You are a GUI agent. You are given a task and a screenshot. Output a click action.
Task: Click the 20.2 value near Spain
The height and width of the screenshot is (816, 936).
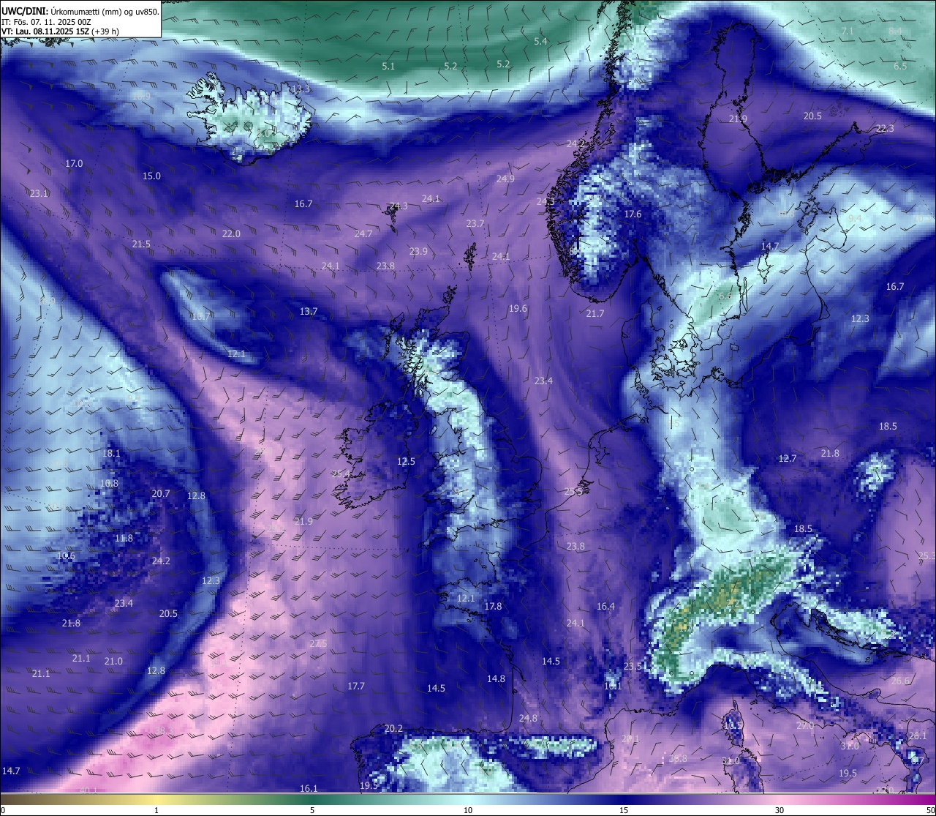(x=393, y=729)
